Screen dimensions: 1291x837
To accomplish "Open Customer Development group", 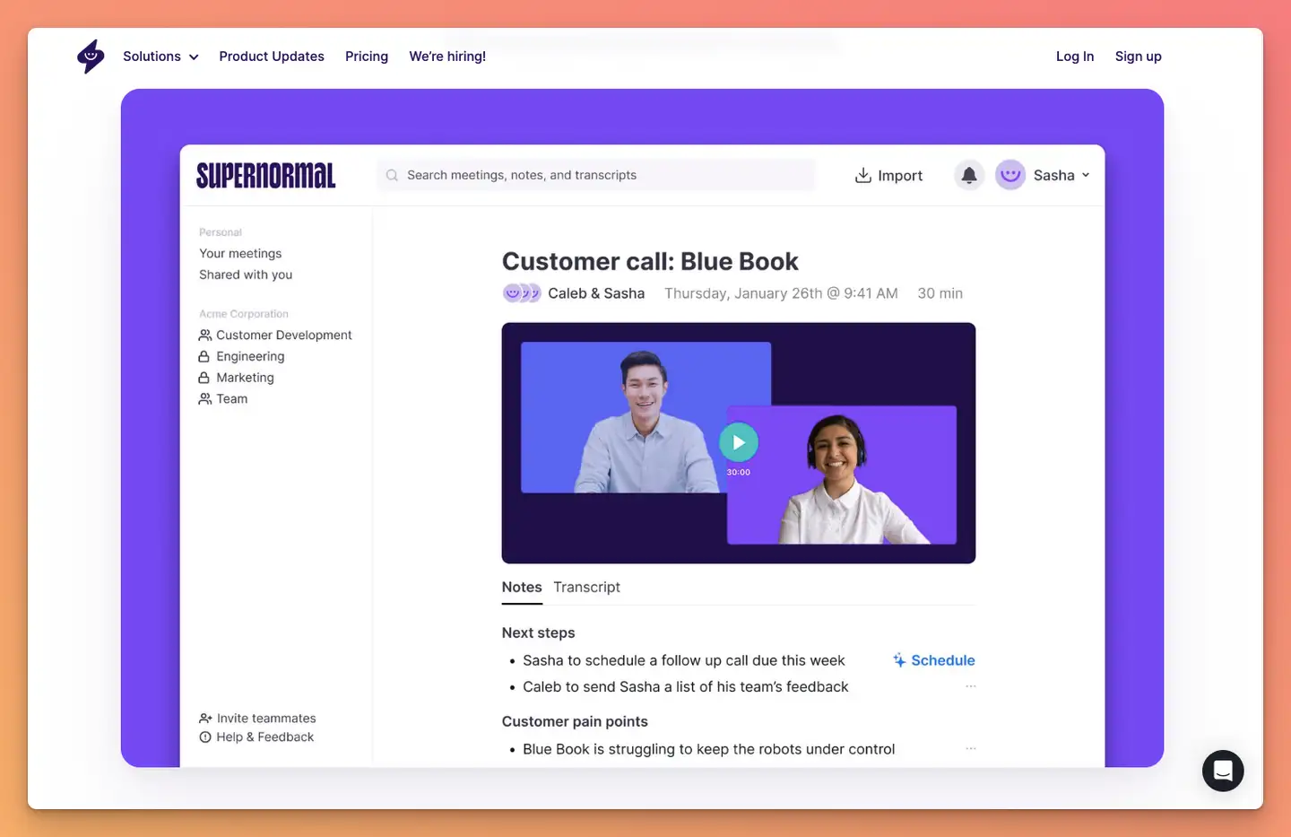I will click(284, 335).
